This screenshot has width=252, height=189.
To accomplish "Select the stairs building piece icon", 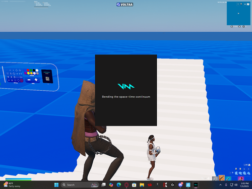I will pyautogui.click(x=244, y=173).
